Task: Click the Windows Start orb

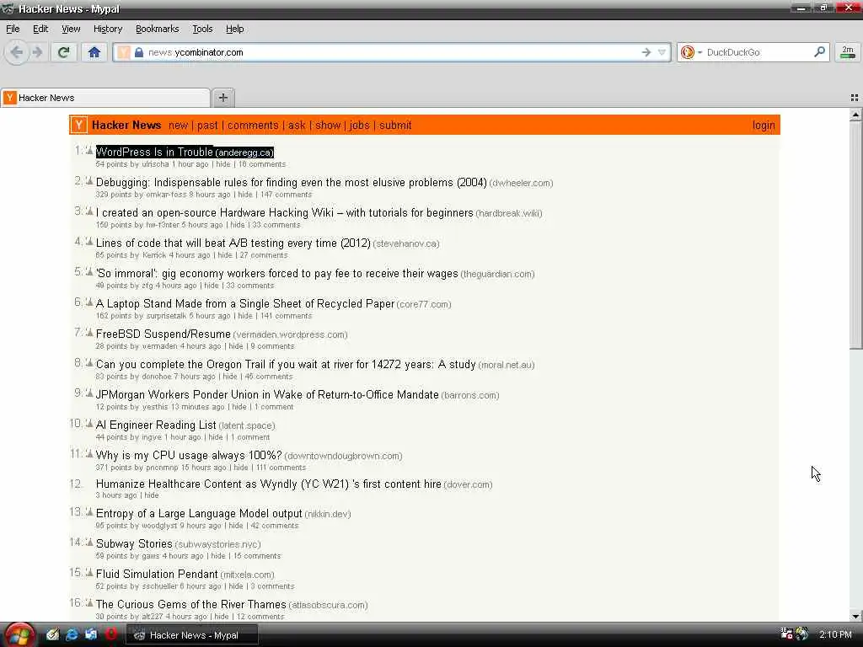Action: pos(19,635)
